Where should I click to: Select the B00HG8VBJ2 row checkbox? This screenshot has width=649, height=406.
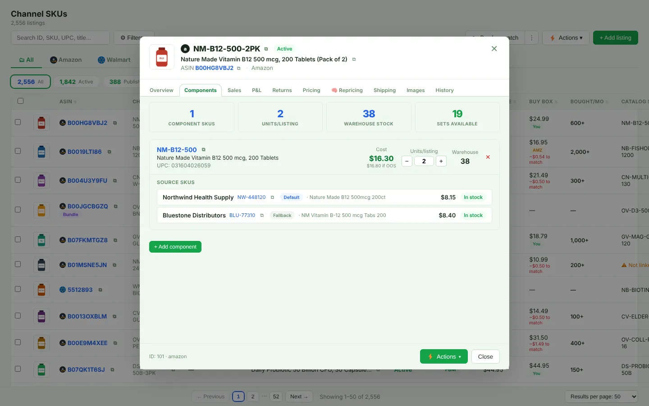click(x=18, y=122)
